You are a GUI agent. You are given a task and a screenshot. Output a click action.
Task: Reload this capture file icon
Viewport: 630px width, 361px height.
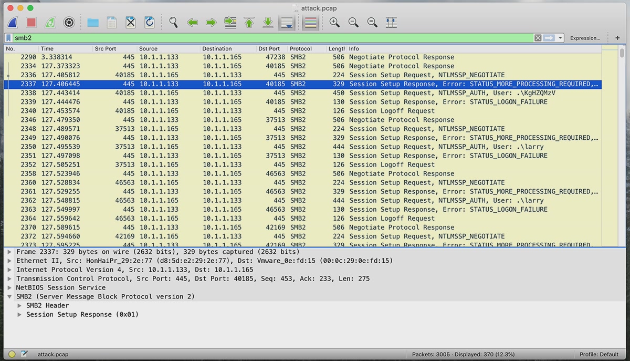pyautogui.click(x=150, y=23)
